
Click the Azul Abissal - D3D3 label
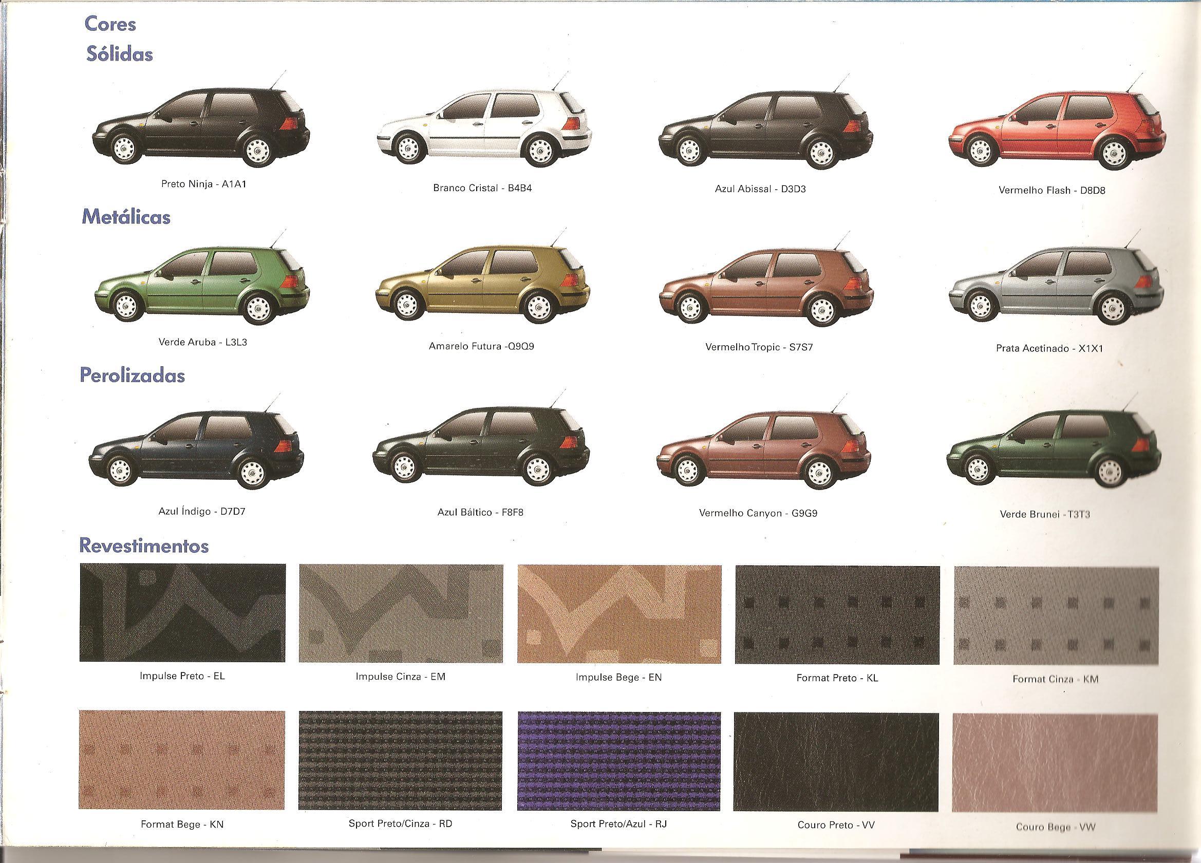(760, 189)
